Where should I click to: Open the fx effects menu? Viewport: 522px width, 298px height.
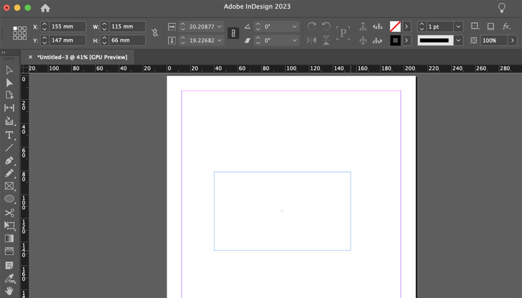(x=505, y=26)
